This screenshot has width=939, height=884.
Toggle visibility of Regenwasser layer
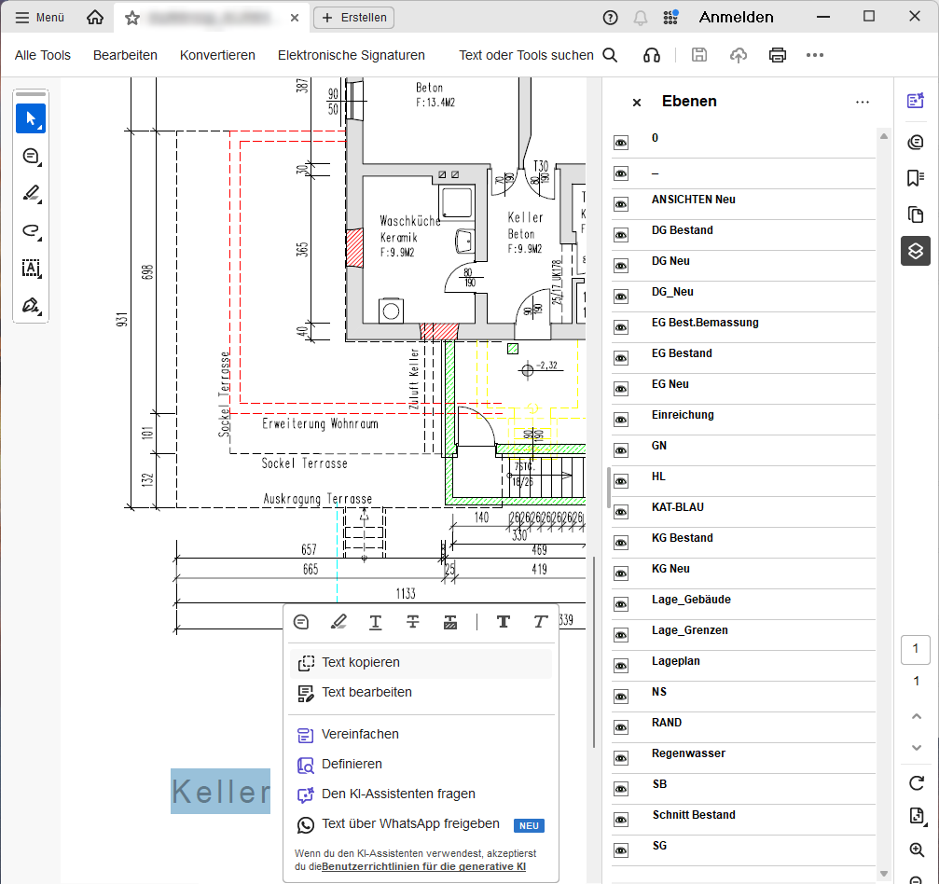pyautogui.click(x=621, y=758)
